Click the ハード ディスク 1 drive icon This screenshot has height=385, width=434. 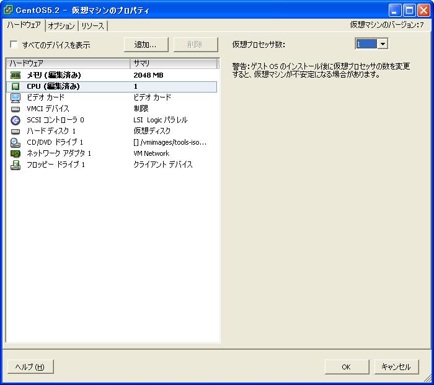(15, 132)
